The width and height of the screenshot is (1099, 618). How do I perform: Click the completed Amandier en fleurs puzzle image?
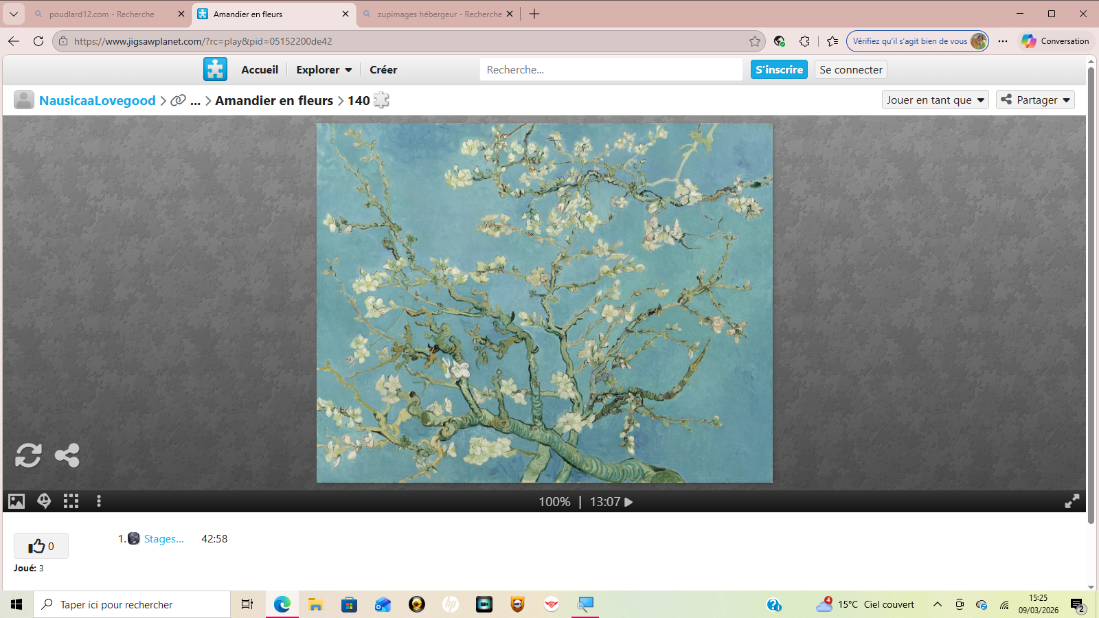[545, 303]
